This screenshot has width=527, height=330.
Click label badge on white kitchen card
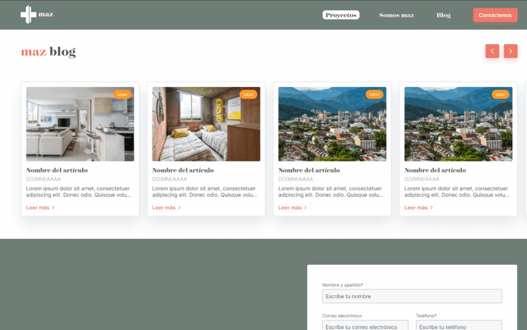coord(122,95)
